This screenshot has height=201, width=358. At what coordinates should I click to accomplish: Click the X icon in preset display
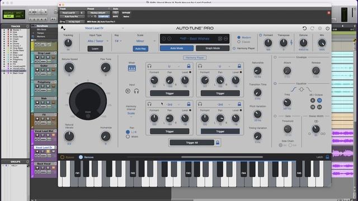pos(220,39)
